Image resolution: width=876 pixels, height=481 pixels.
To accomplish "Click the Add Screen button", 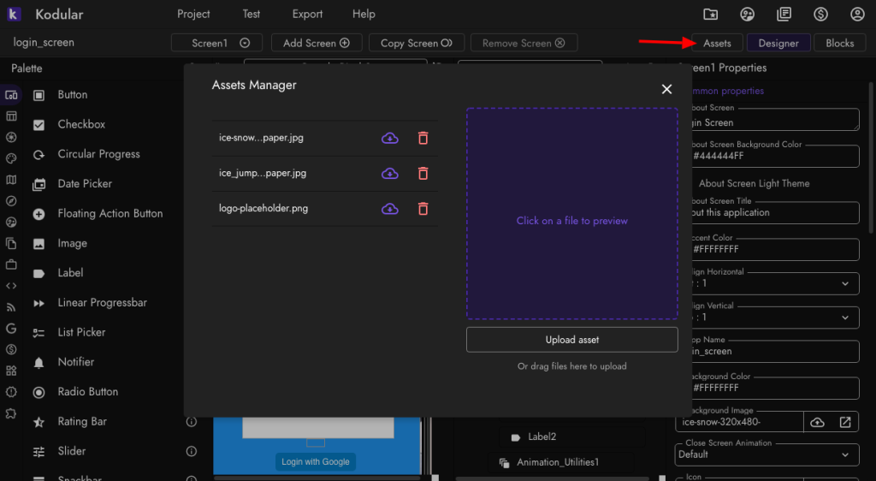I will [316, 43].
